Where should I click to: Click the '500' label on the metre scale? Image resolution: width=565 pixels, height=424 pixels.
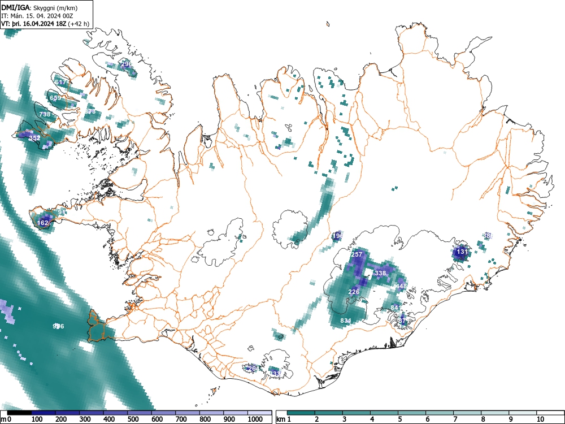click(x=133, y=419)
